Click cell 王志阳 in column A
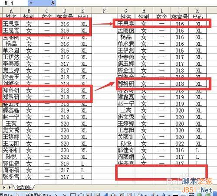 coord(11,144)
